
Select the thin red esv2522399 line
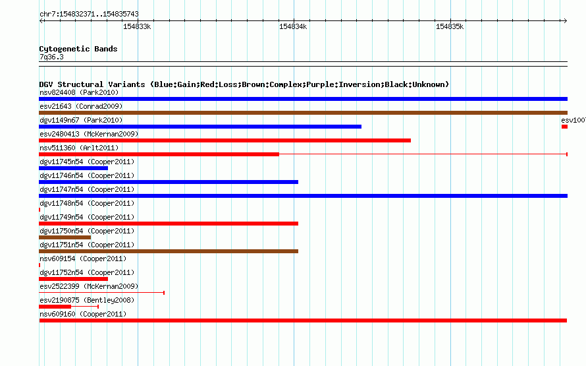(x=101, y=293)
